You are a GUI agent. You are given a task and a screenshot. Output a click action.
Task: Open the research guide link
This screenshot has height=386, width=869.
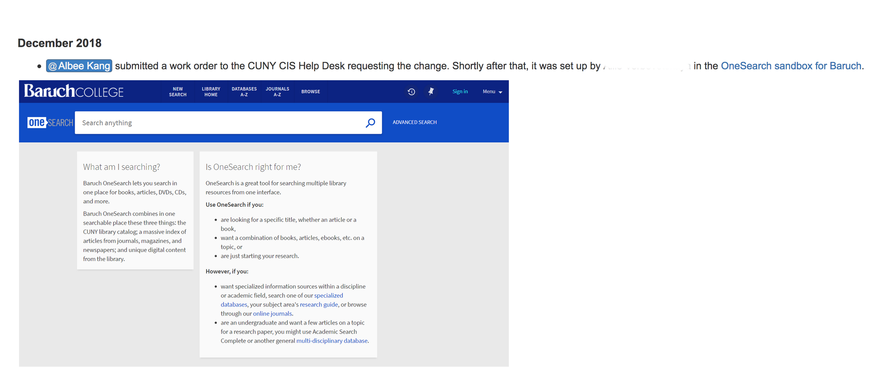pyautogui.click(x=318, y=304)
